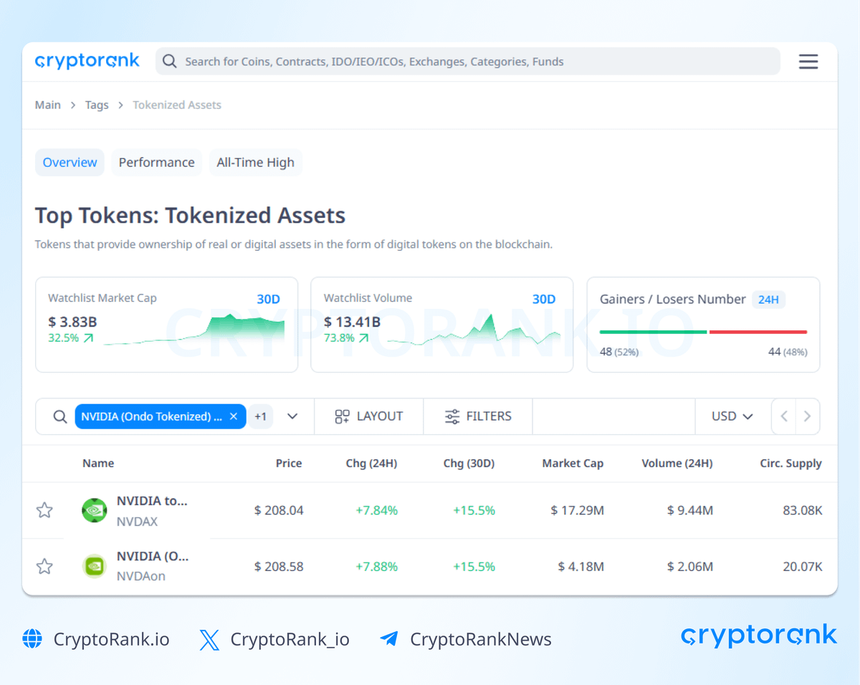Switch to the Performance tab

click(x=156, y=162)
